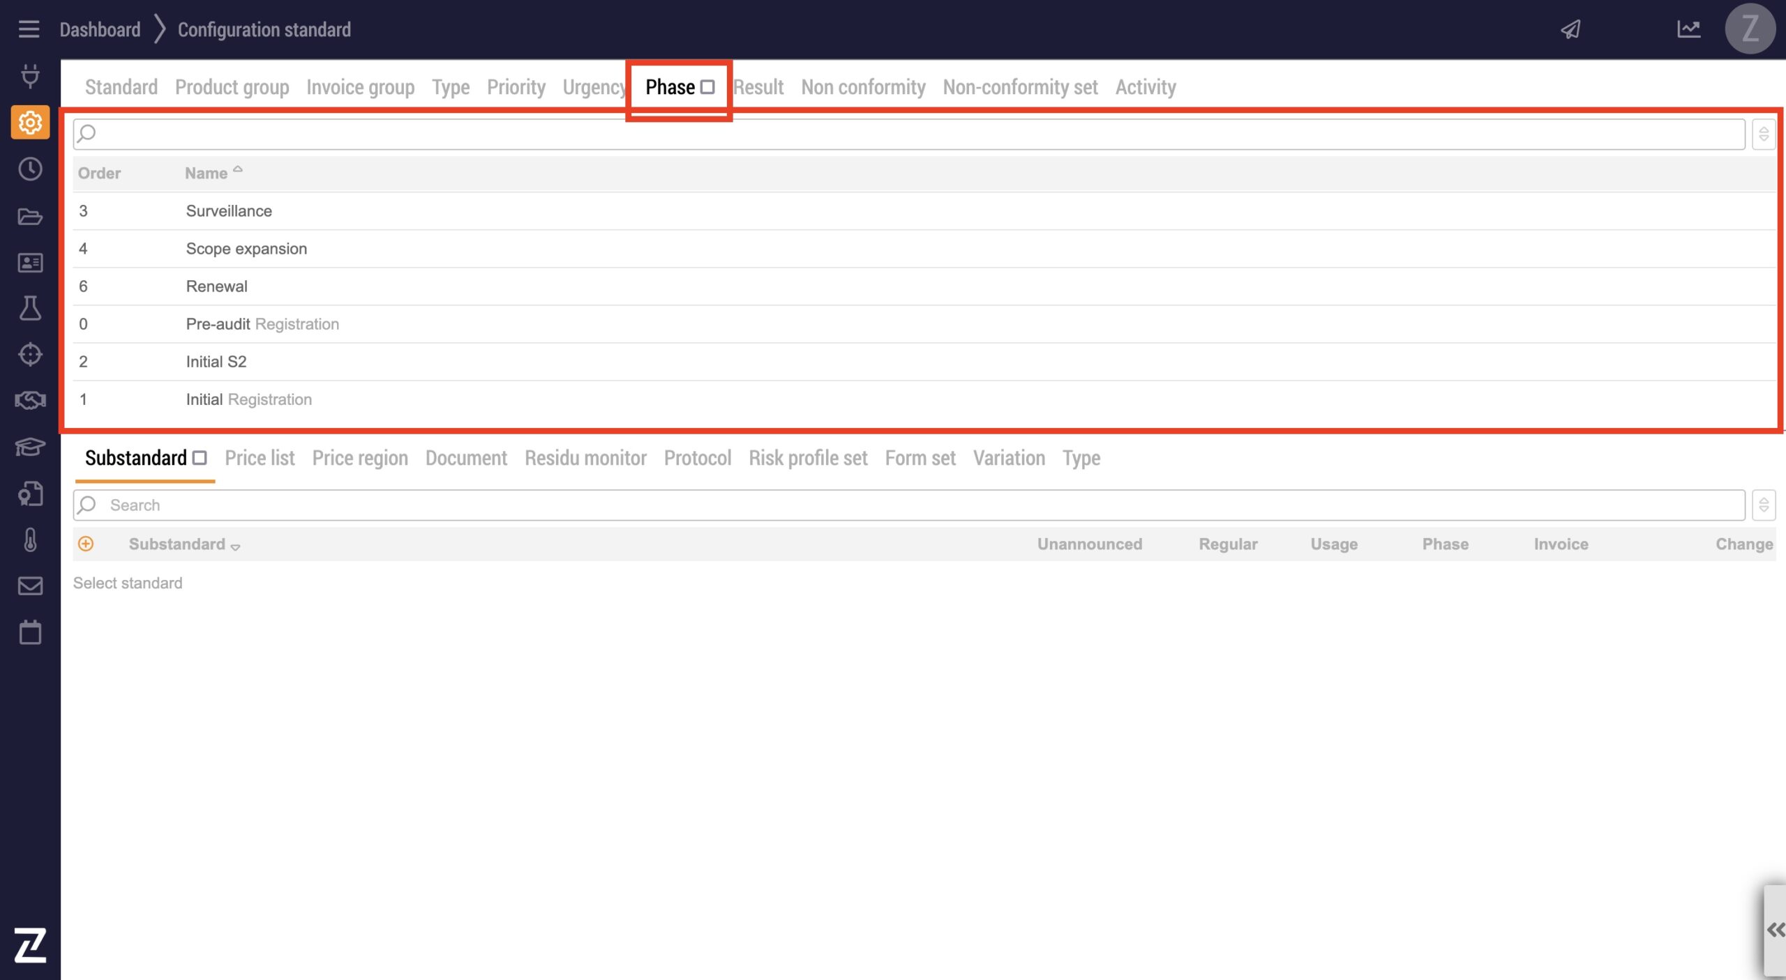Viewport: 1786px width, 980px height.
Task: Click the lab flask sidebar icon
Action: click(x=30, y=308)
